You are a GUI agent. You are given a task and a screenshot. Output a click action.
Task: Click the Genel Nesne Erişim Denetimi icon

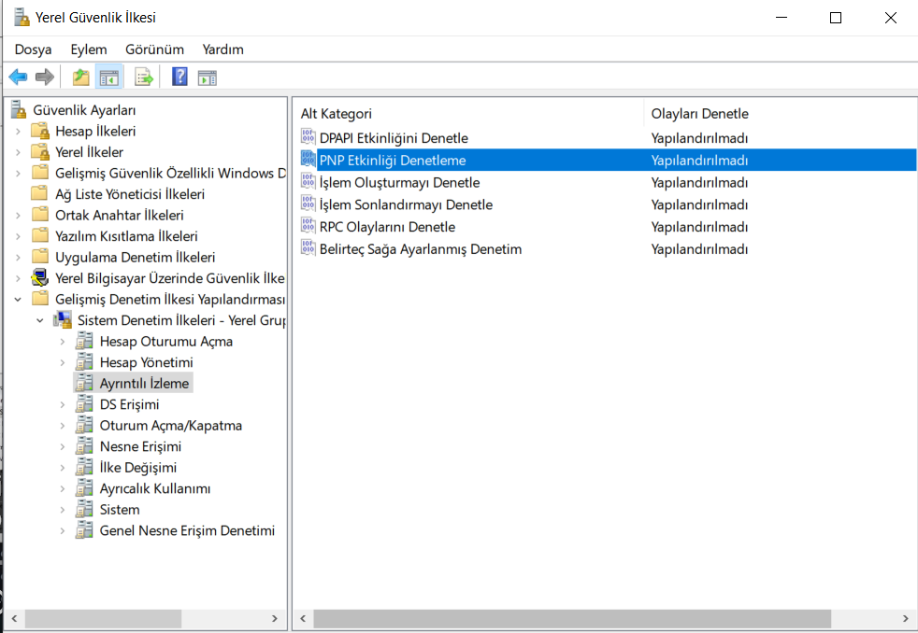[x=84, y=530]
